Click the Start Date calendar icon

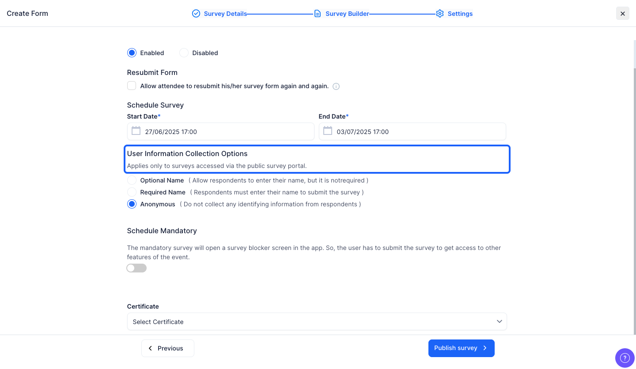click(x=136, y=131)
